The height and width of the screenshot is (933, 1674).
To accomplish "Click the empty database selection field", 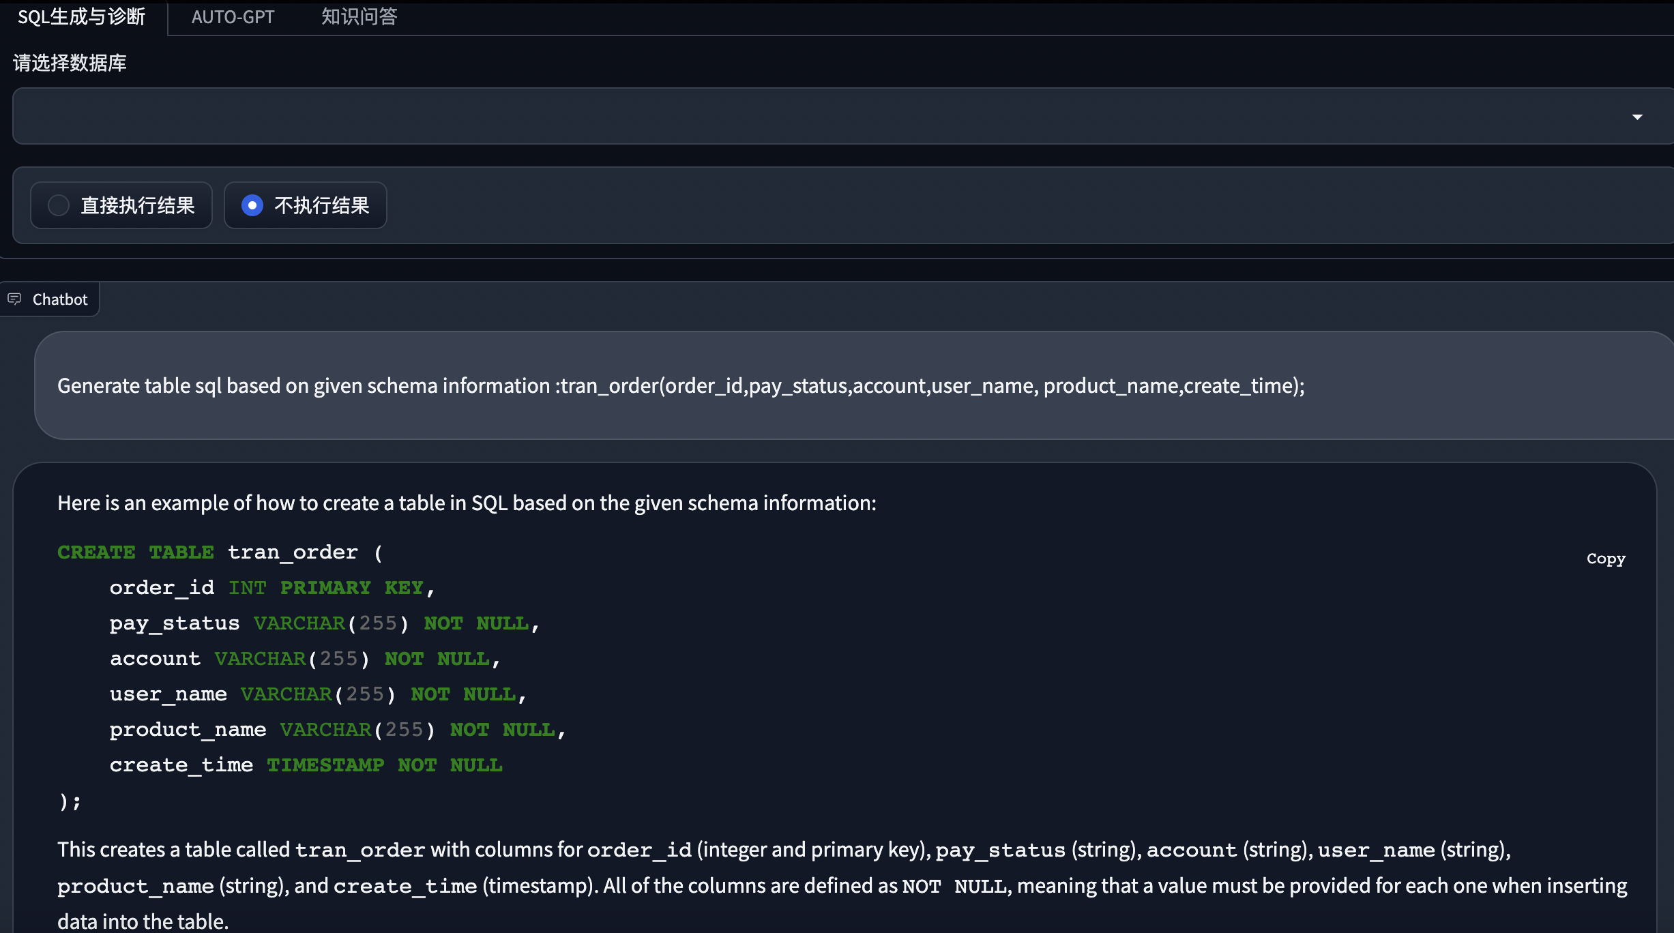I will click(819, 116).
